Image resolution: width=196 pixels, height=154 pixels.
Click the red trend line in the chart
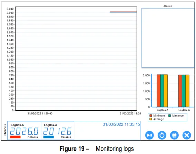click(x=123, y=12)
